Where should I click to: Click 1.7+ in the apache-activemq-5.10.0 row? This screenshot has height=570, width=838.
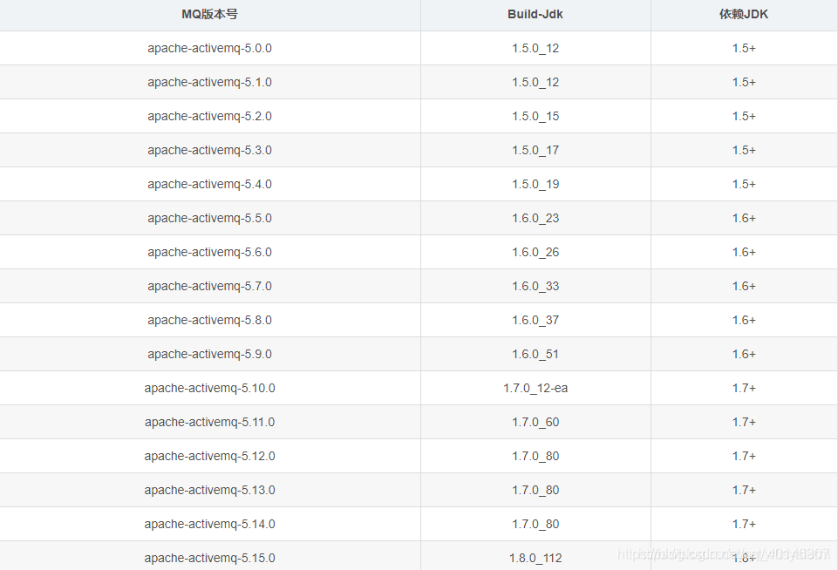[x=744, y=389]
